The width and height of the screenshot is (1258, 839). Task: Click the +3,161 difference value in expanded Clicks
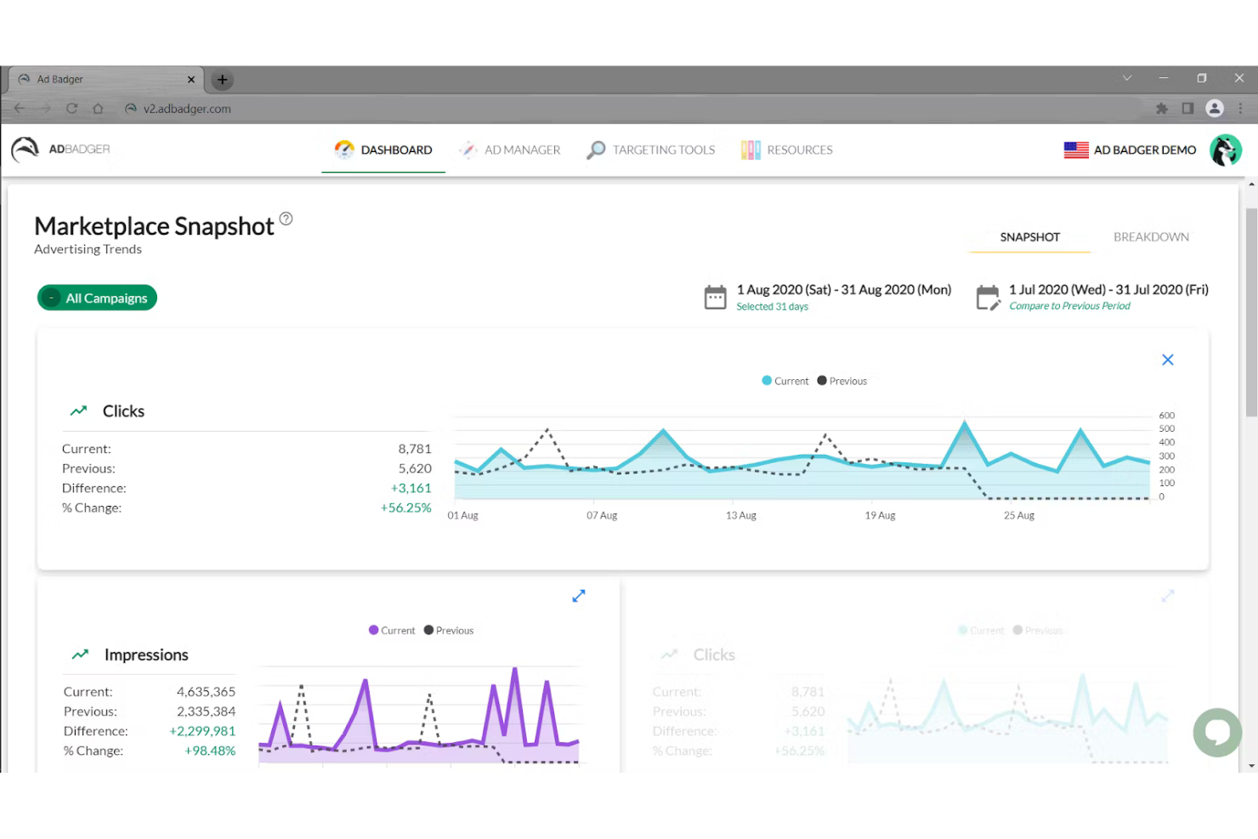pyautogui.click(x=411, y=488)
